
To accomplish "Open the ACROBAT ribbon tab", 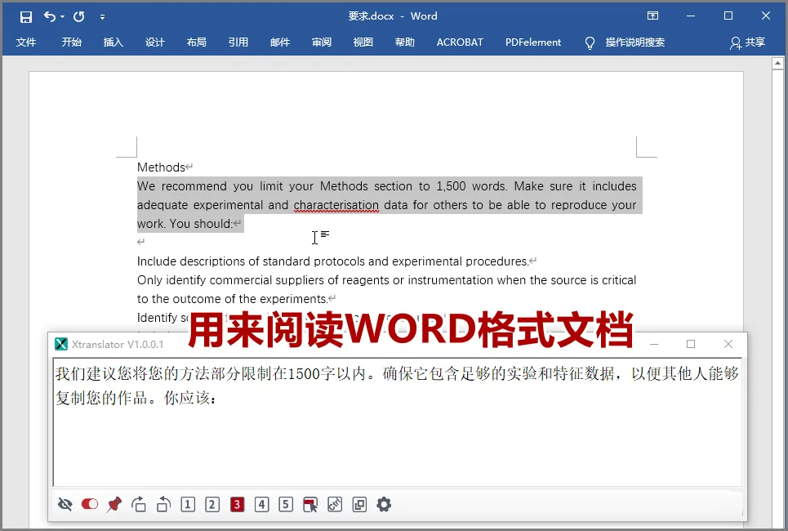I will pyautogui.click(x=460, y=42).
